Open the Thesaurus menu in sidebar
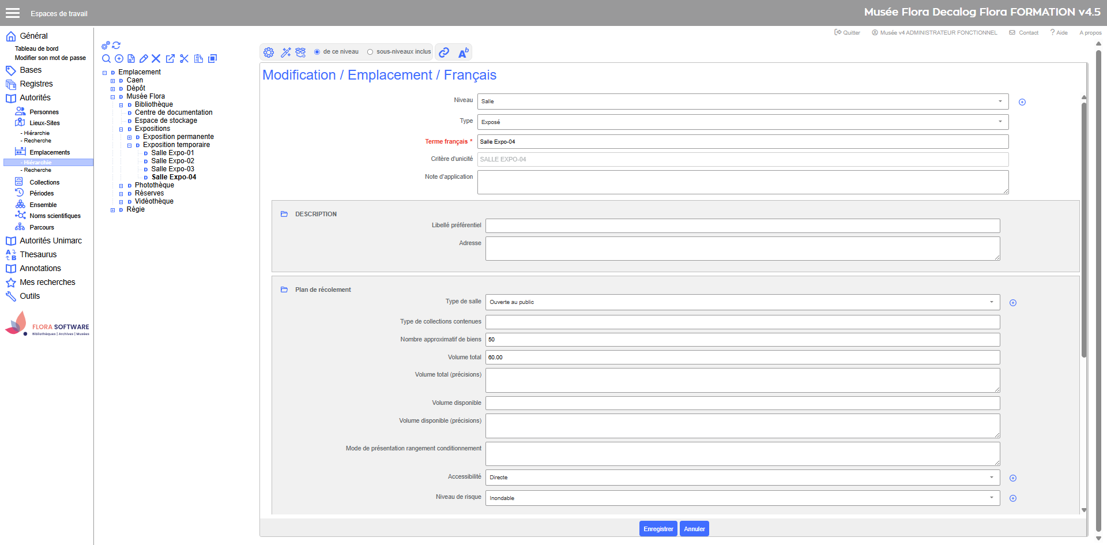Viewport: 1107px width, 545px height. [38, 254]
